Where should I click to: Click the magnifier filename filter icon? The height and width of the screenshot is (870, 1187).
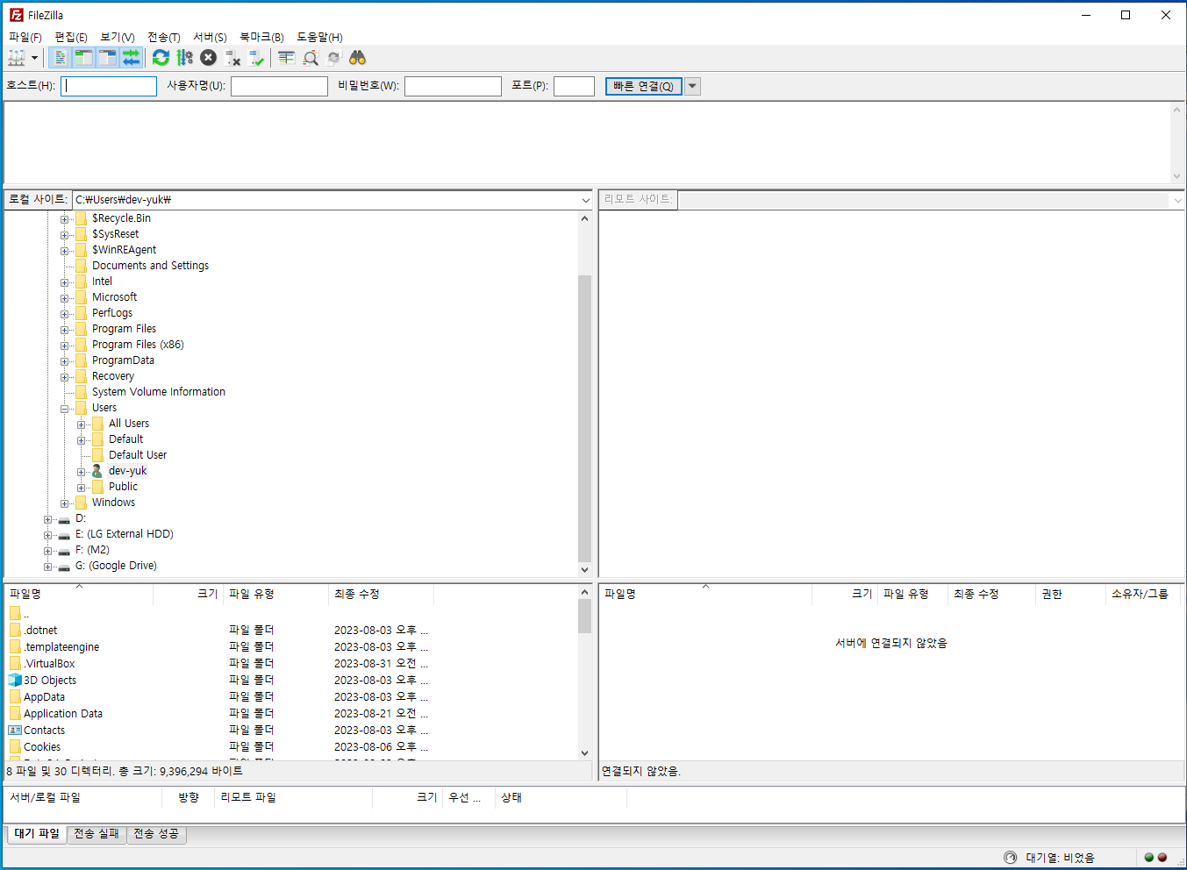[310, 58]
